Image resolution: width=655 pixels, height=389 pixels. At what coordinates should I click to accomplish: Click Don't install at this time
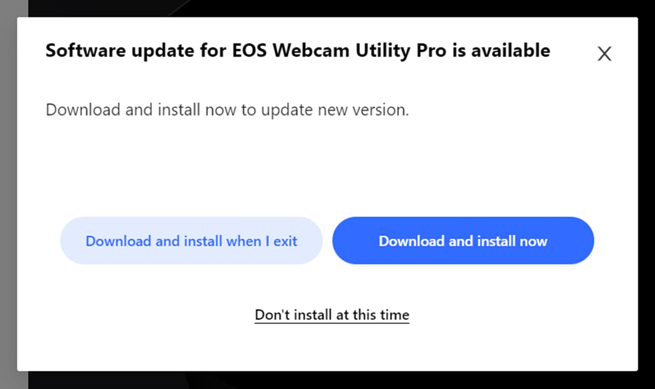[332, 315]
